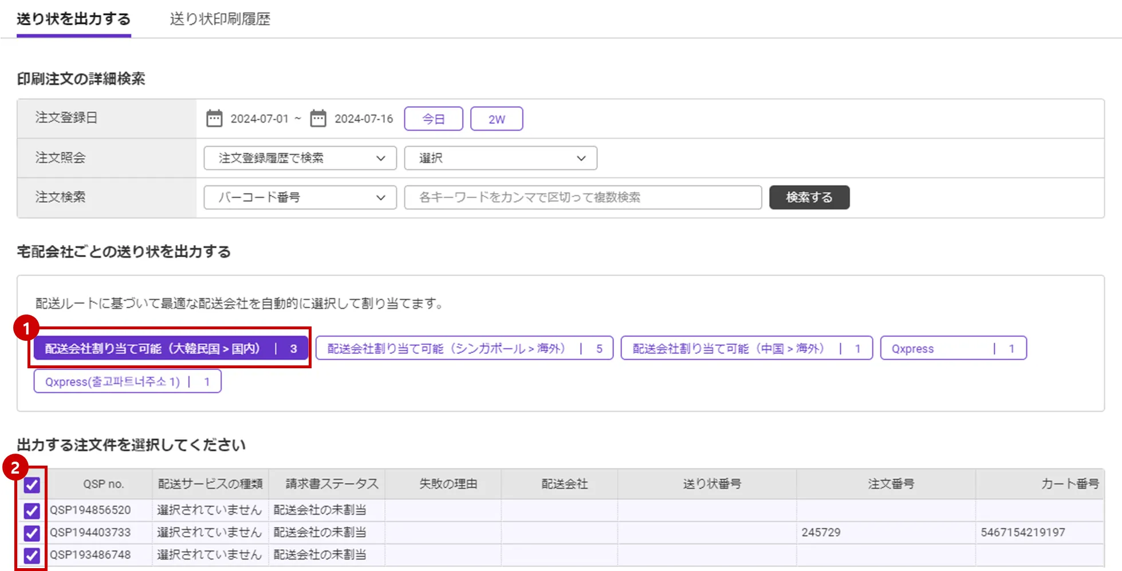Open the バーコード番号 search type dropdown
Image resolution: width=1122 pixels, height=571 pixels.
[x=300, y=198]
